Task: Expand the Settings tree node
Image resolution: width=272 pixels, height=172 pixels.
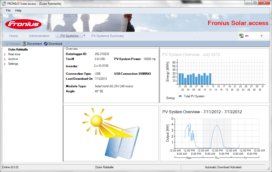Action: tap(5, 64)
